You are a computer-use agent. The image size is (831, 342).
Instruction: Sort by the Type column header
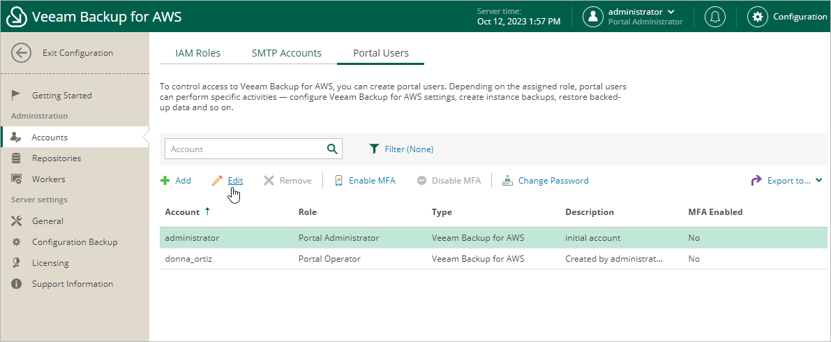(442, 211)
